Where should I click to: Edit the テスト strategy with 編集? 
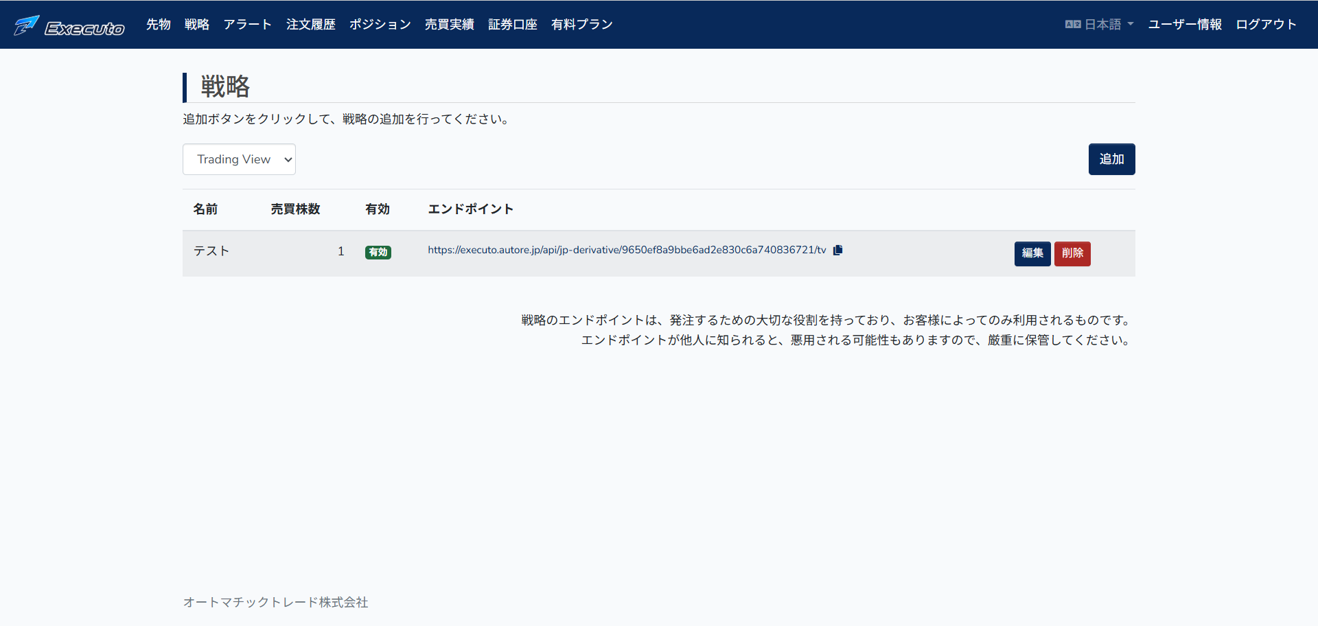point(1032,253)
